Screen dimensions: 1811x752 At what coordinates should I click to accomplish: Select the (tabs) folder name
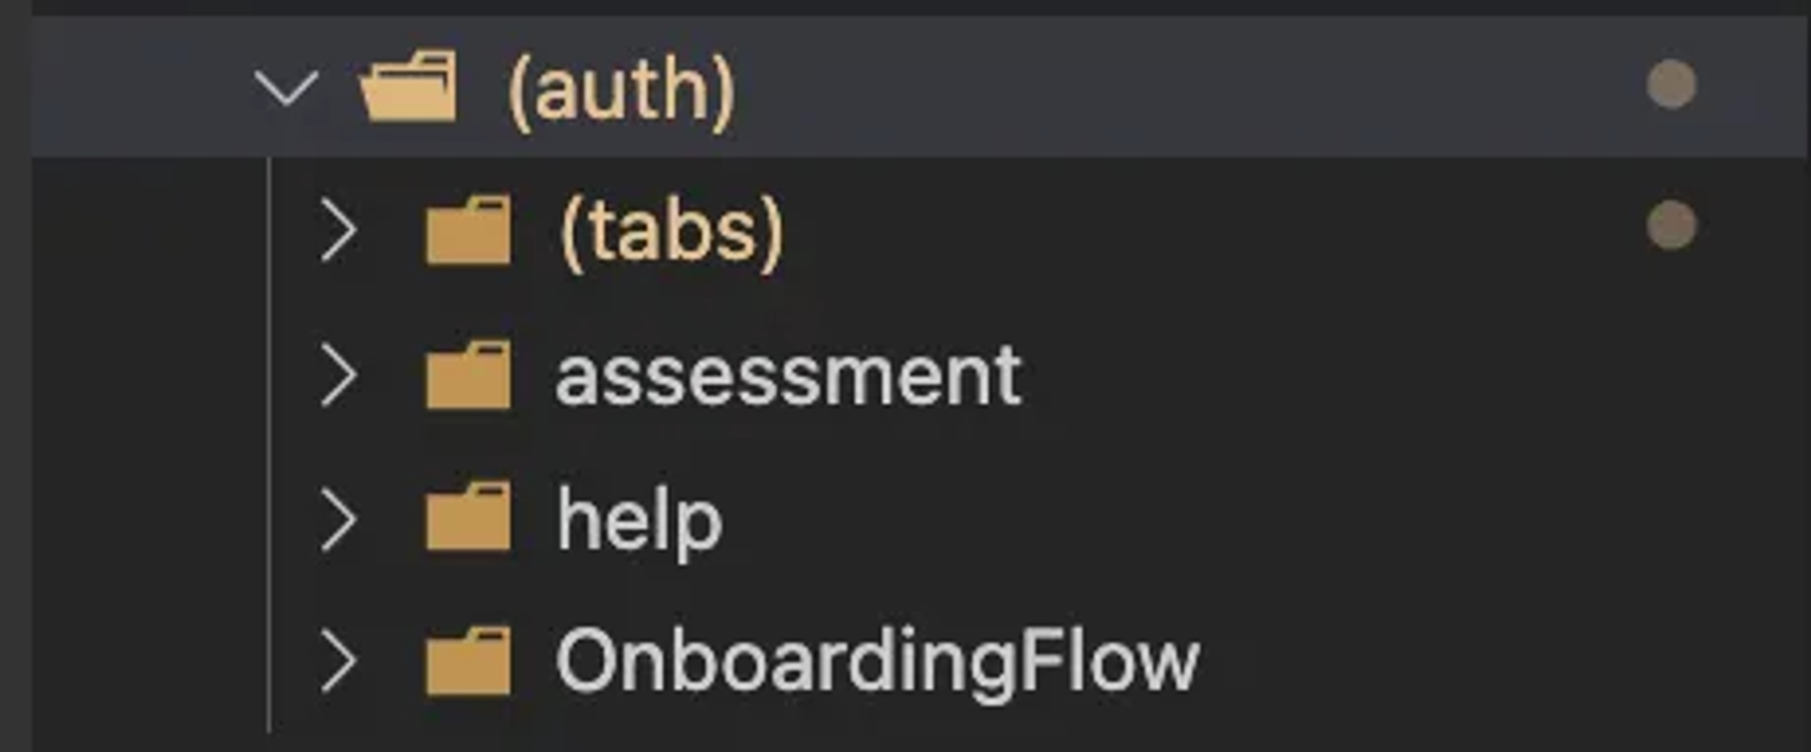pyautogui.click(x=672, y=232)
